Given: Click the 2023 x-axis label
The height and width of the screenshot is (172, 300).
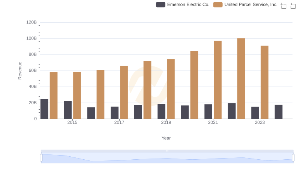Looking at the screenshot, I should point(260,122).
